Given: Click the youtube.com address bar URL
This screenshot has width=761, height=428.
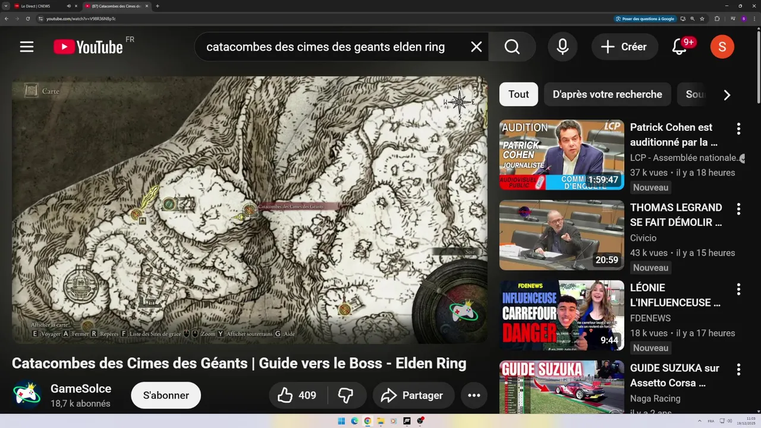Looking at the screenshot, I should [81, 18].
